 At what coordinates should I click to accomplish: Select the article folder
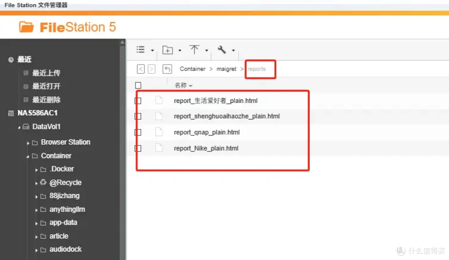pyautogui.click(x=59, y=236)
